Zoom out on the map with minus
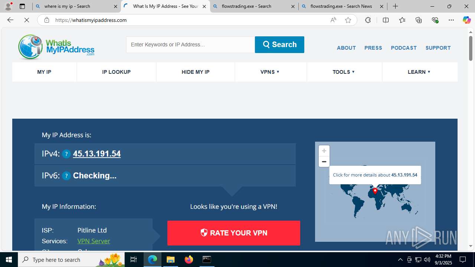Image resolution: width=475 pixels, height=267 pixels. point(324,162)
